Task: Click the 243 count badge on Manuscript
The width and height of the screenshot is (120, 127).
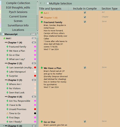Action: [x=33, y=34]
